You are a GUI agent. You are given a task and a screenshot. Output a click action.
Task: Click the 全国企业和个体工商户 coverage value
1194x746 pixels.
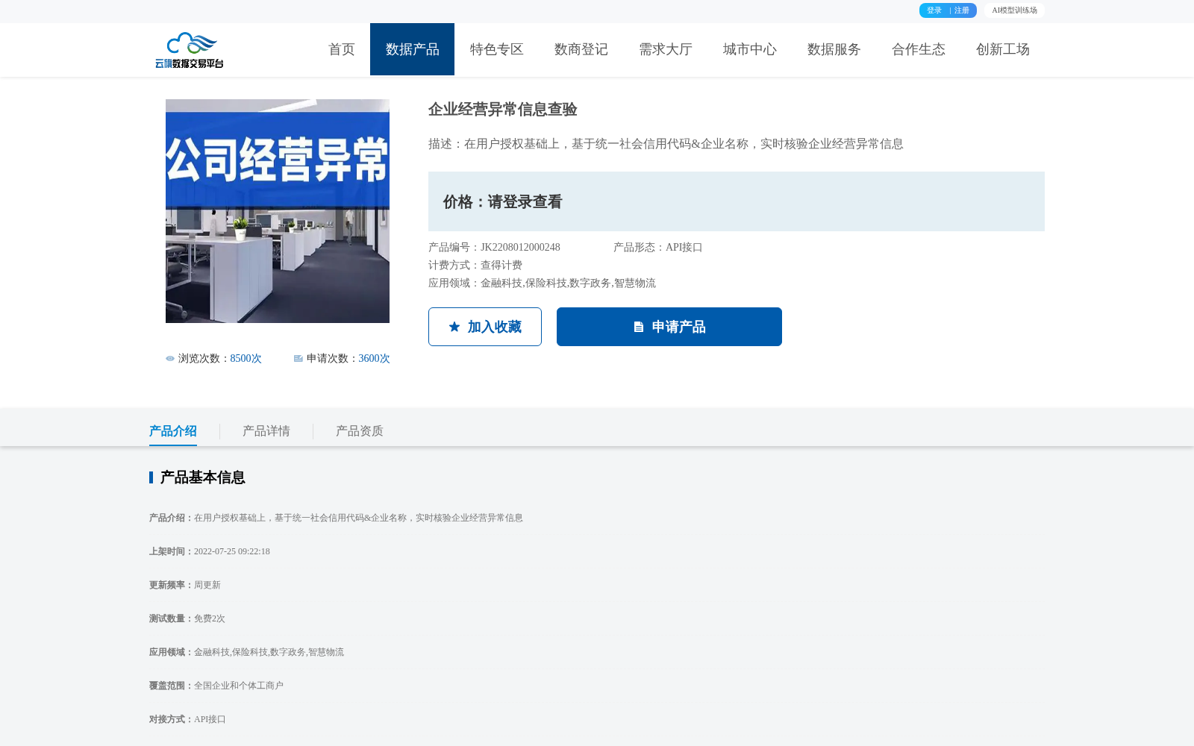[x=239, y=686]
